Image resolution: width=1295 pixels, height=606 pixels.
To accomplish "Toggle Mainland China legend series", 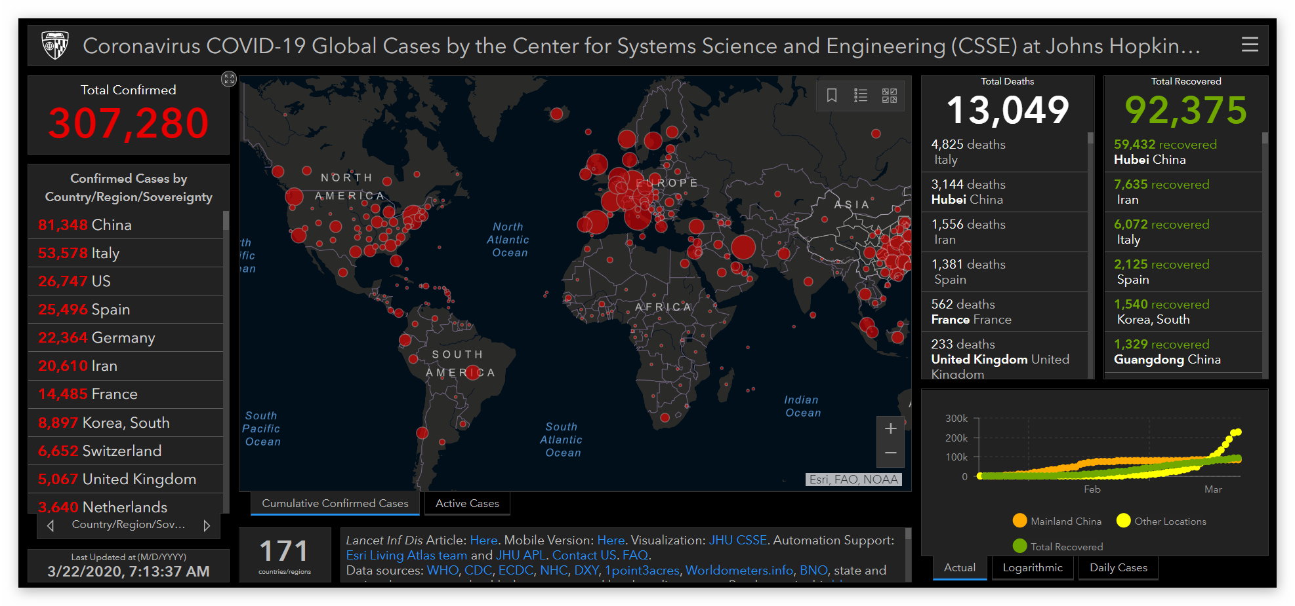I will tap(1057, 521).
